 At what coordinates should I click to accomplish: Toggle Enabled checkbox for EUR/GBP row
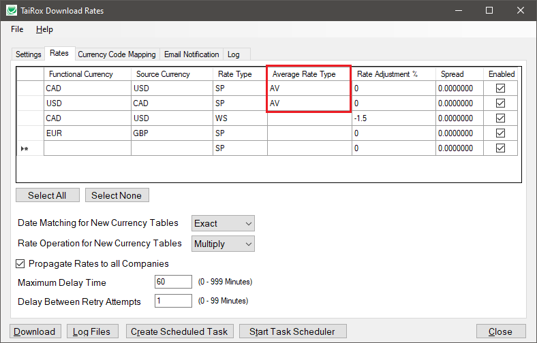(x=500, y=133)
